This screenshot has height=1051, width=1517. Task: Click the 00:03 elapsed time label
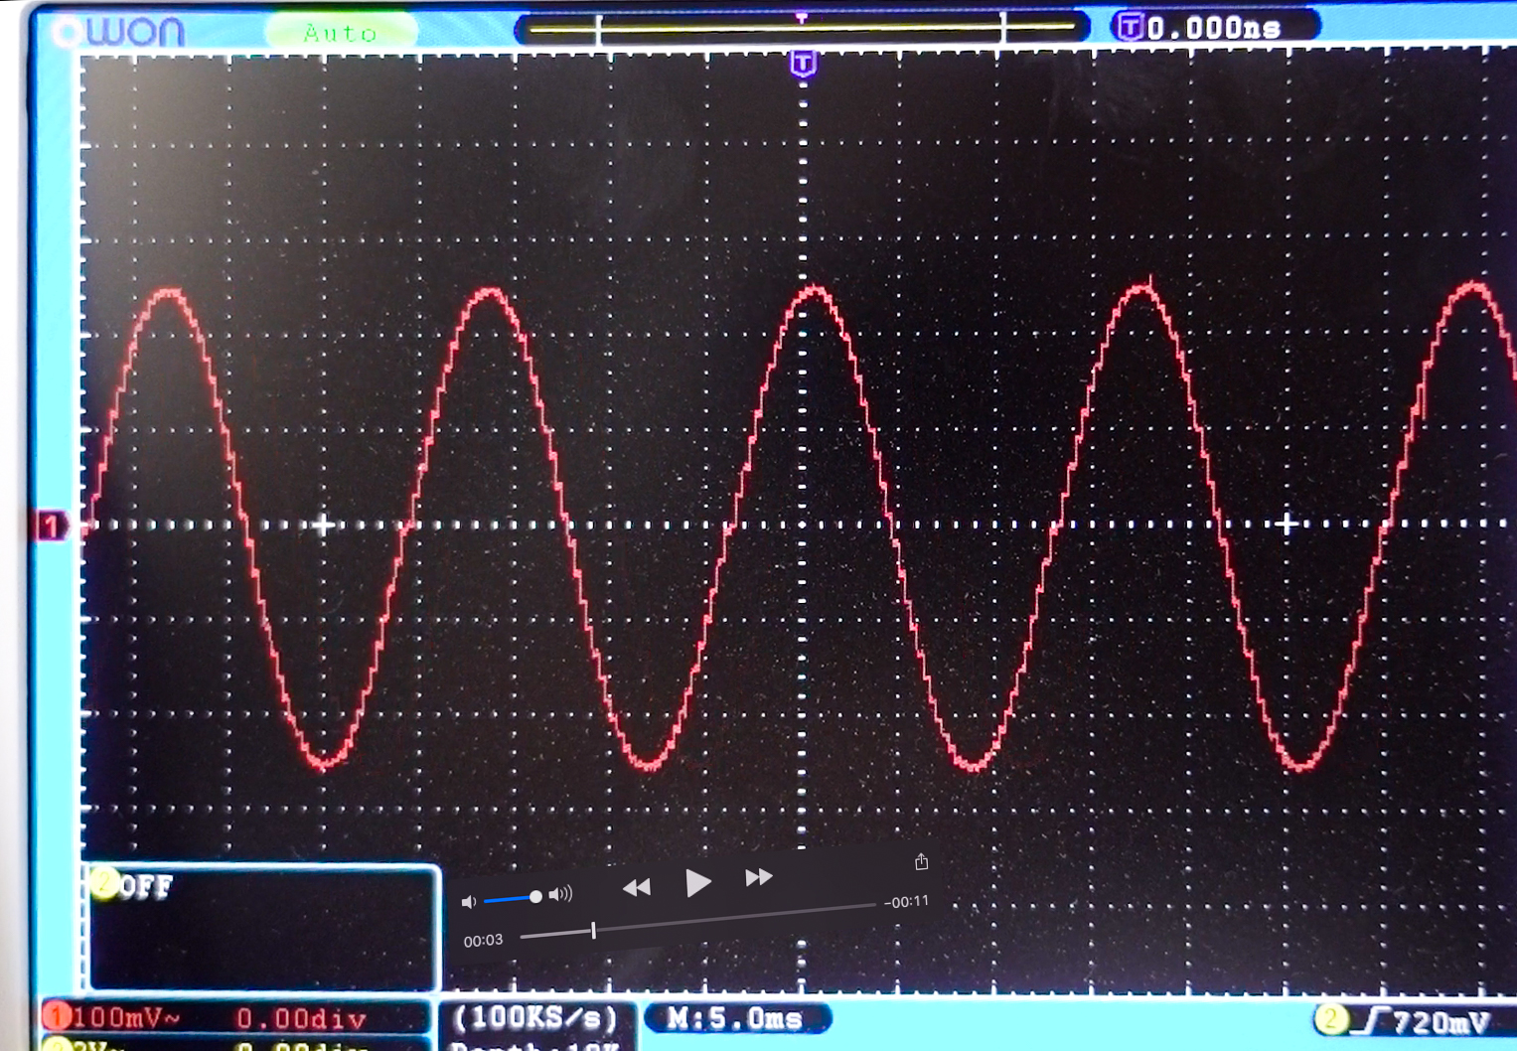tap(483, 940)
